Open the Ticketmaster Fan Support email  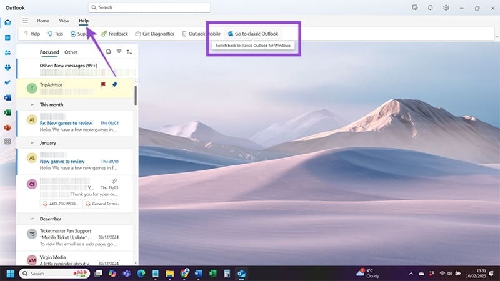click(x=75, y=238)
